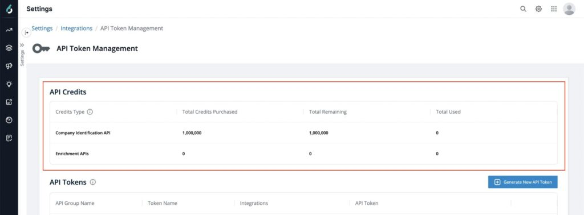Click the API Credits section heading
The height and width of the screenshot is (215, 584).
coord(68,92)
